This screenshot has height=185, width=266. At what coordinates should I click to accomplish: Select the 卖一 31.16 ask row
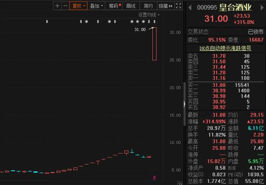pyautogui.click(x=225, y=78)
